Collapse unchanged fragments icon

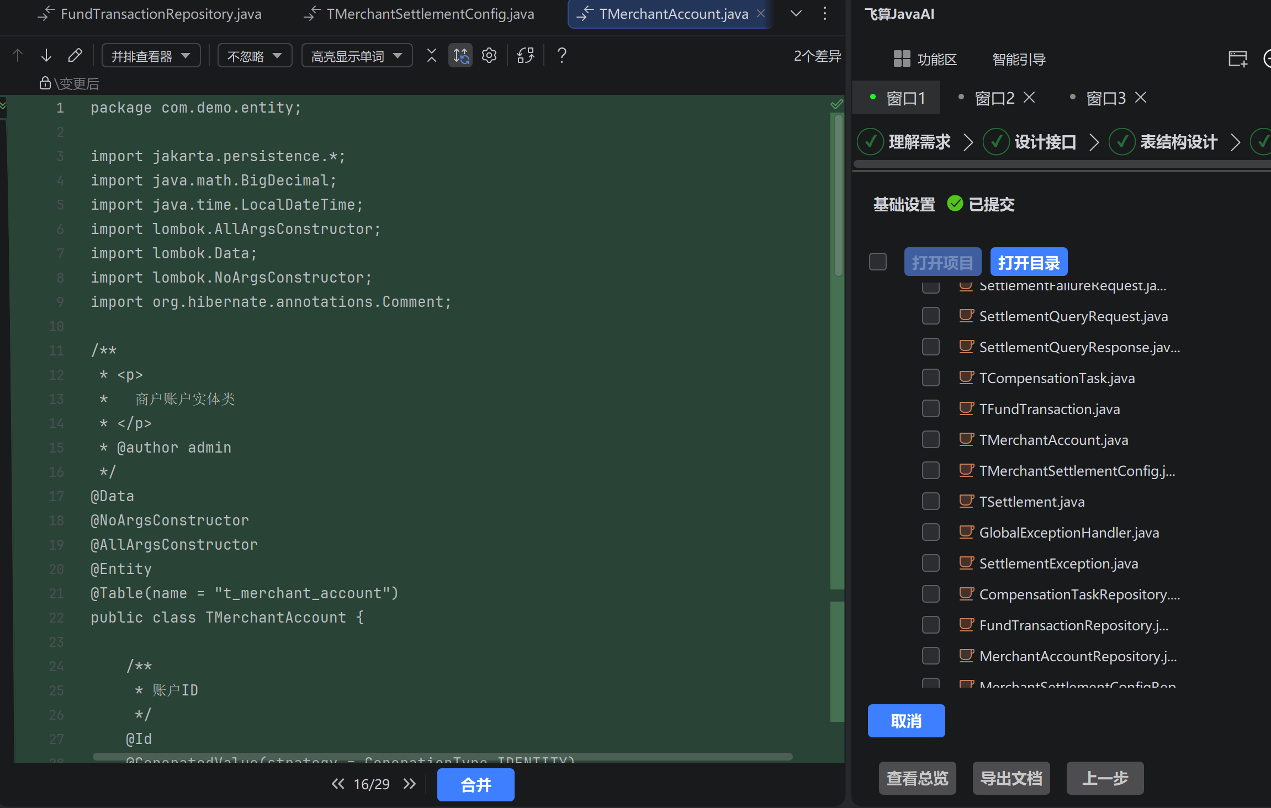click(x=432, y=55)
